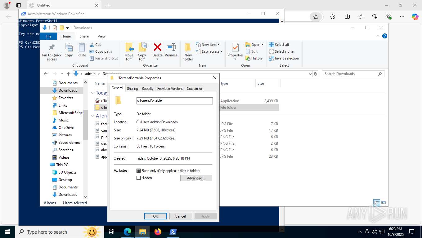Click the Cut scissors command
This screenshot has height=238, width=422.
pyautogui.click(x=95, y=45)
